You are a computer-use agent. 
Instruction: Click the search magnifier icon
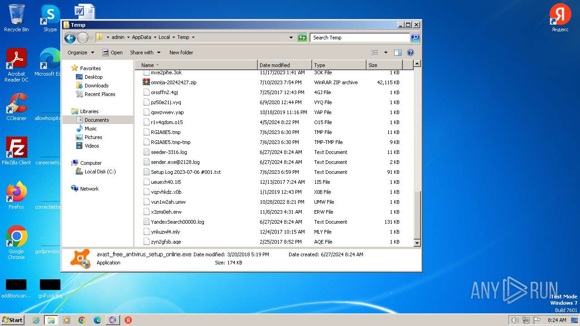click(415, 38)
